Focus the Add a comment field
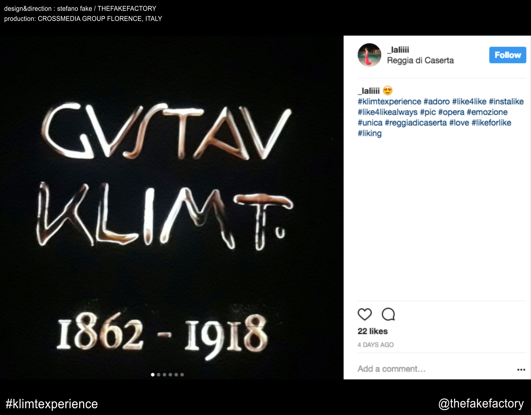The image size is (531, 415). tap(436, 369)
